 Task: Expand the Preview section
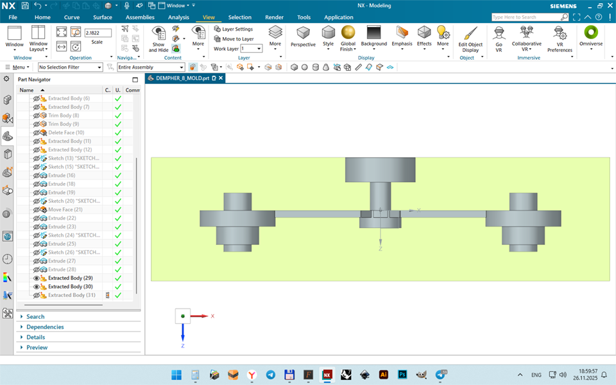point(37,347)
